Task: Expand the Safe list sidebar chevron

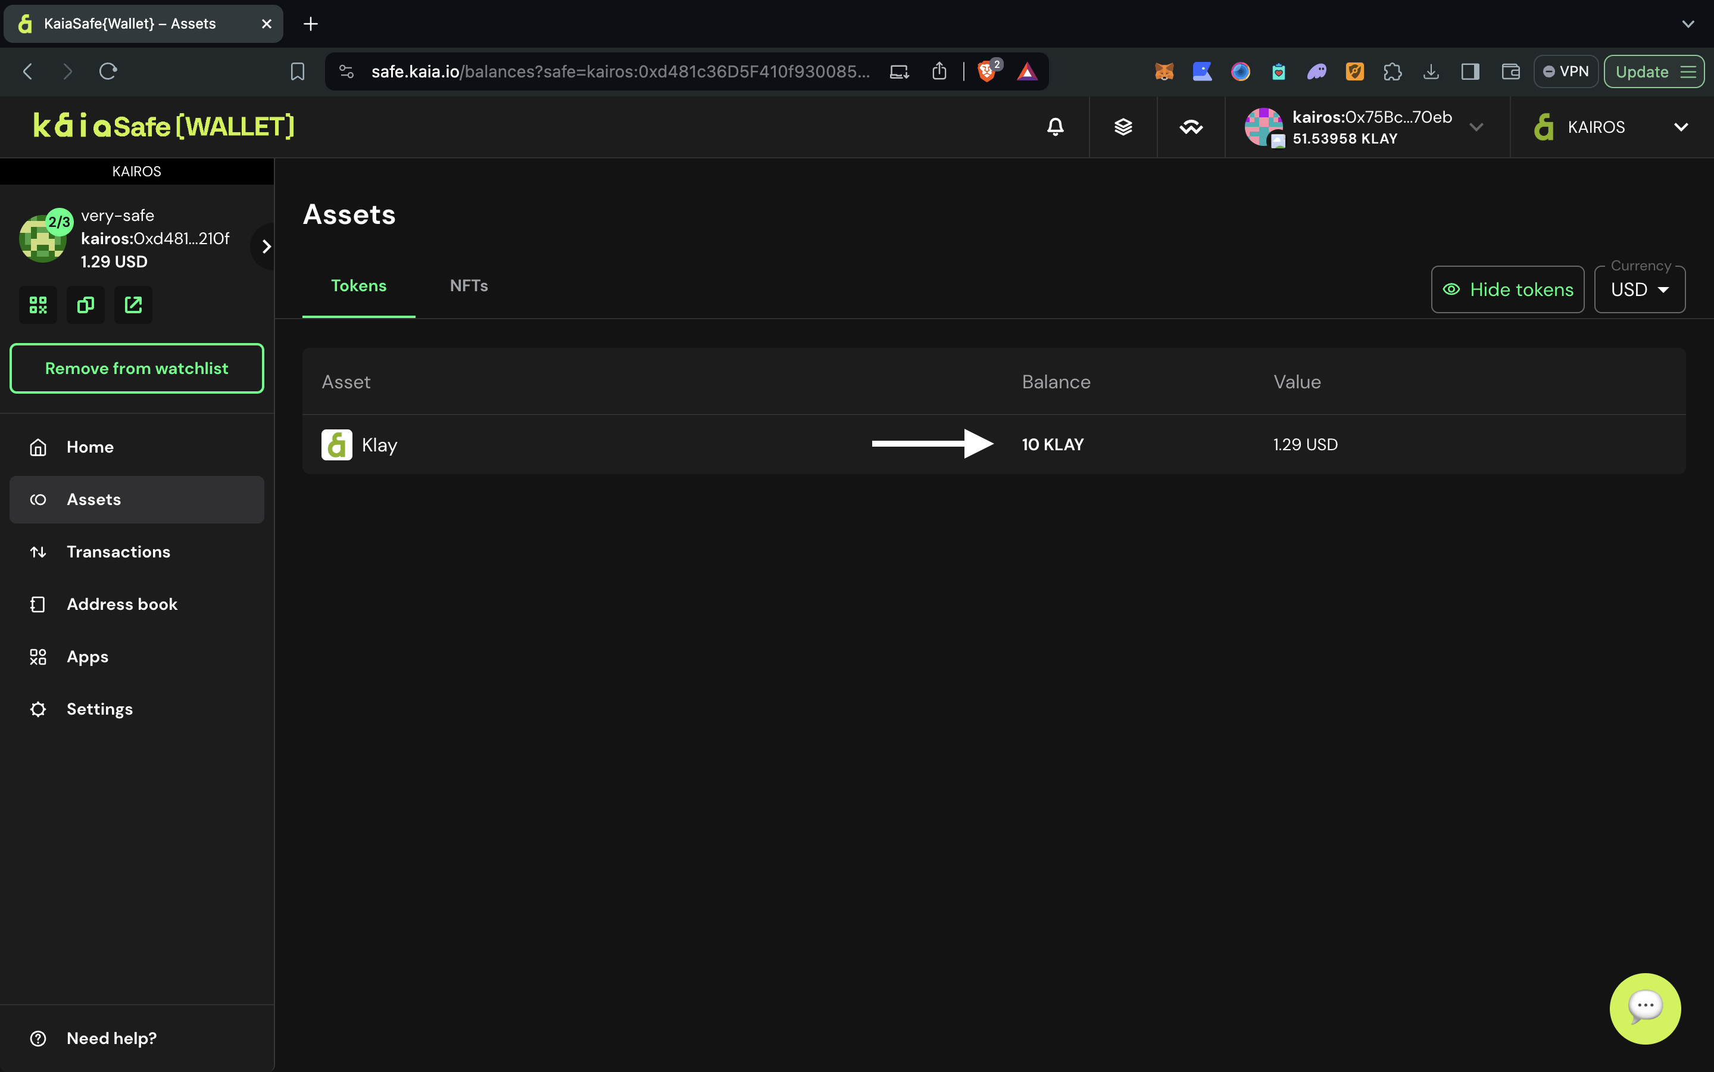Action: pos(266,247)
